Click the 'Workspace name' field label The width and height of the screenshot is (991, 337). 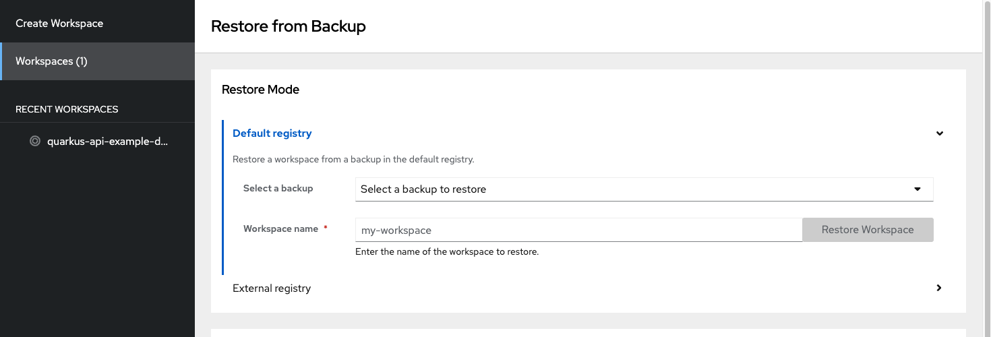[280, 228]
